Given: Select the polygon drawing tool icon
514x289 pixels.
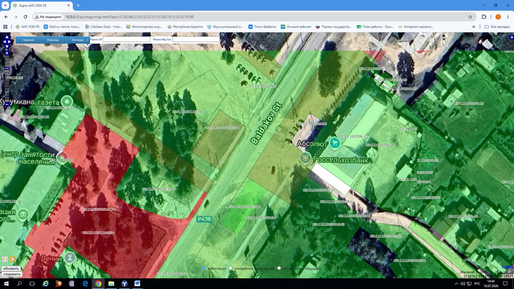Looking at the screenshot, I should tap(5, 259).
